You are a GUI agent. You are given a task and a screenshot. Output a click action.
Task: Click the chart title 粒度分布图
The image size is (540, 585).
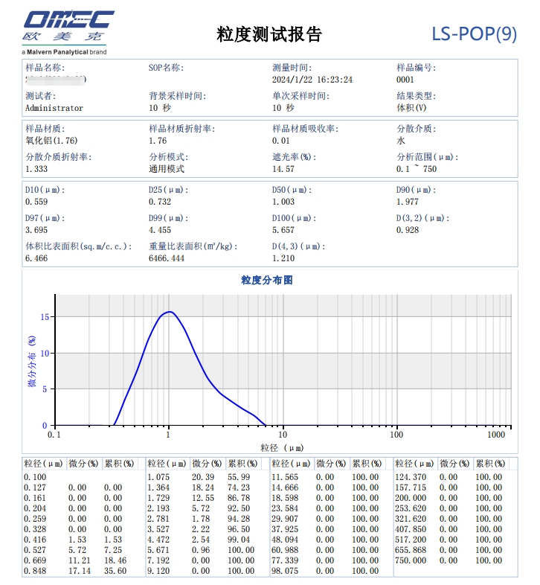pos(267,281)
